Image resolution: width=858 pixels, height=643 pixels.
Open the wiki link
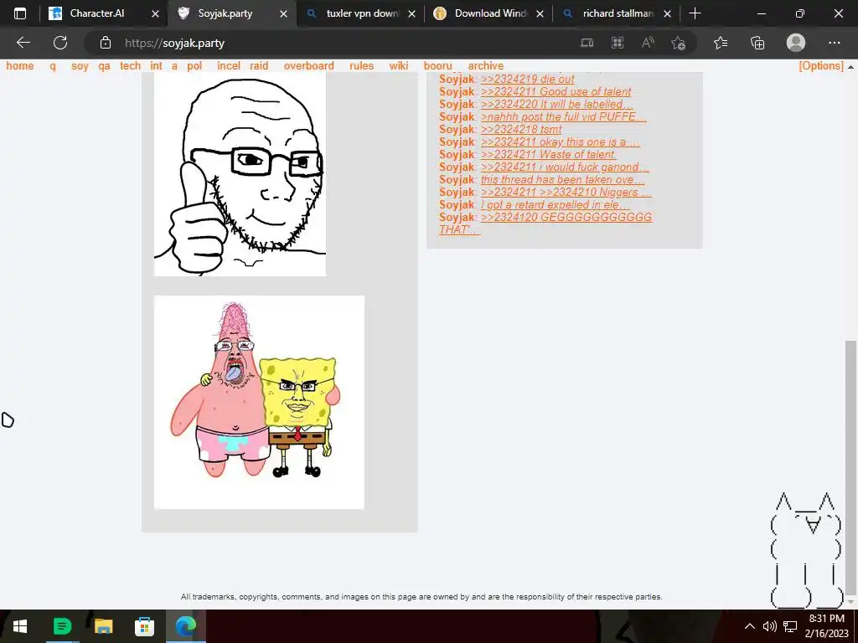click(x=398, y=65)
